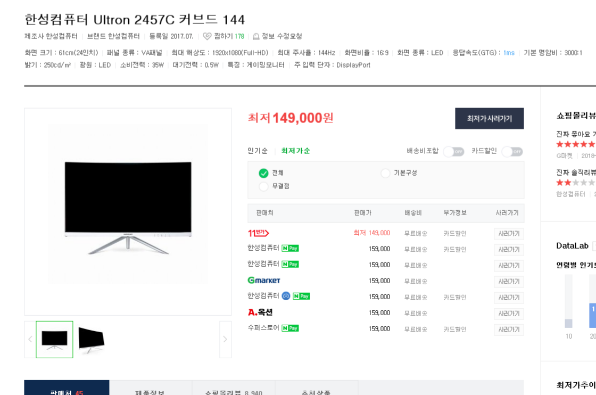Toggle the 카드할인 switch

(512, 152)
